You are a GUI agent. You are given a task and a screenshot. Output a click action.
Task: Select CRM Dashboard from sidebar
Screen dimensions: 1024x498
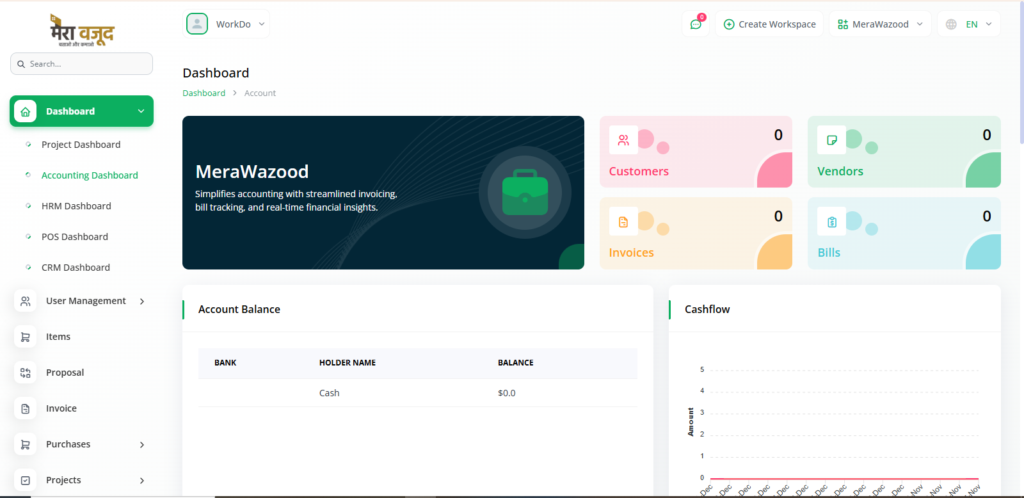click(76, 268)
